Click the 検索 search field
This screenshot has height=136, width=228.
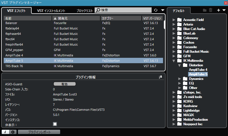(x=123, y=10)
